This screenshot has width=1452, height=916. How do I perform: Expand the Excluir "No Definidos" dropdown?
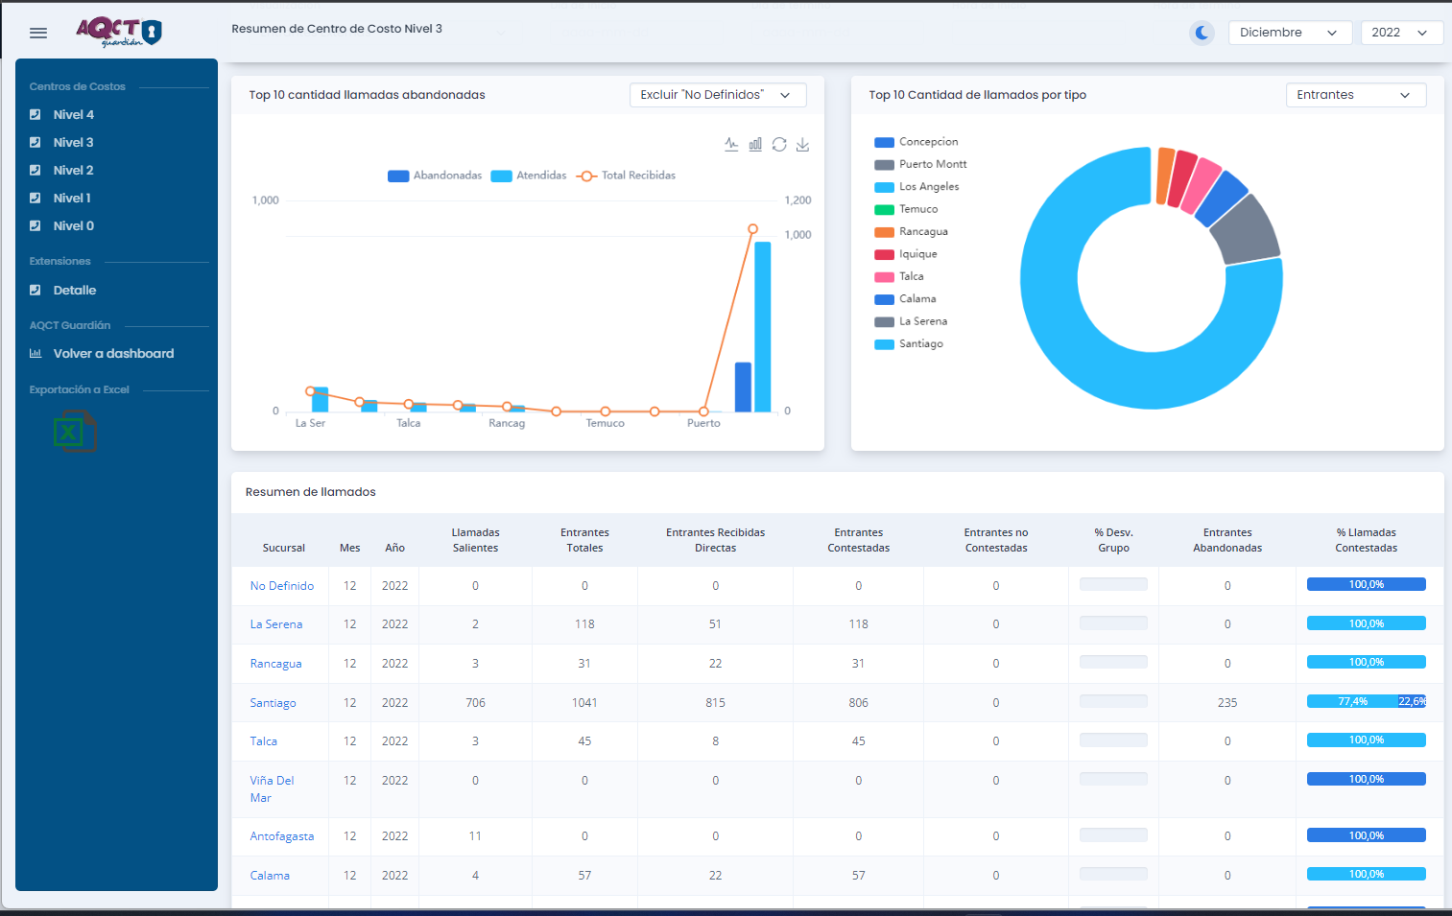pyautogui.click(x=717, y=95)
